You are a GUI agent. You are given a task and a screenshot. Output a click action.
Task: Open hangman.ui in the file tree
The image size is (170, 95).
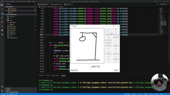pos(12,32)
